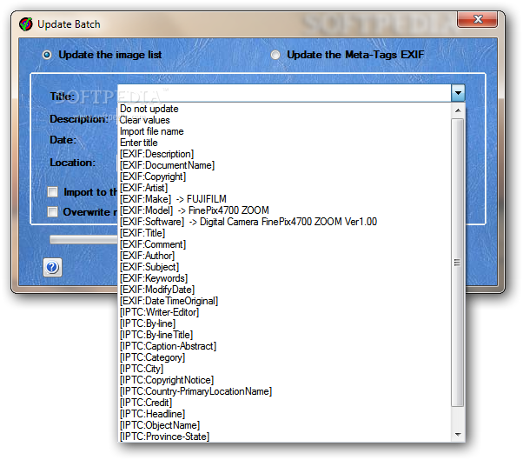The height and width of the screenshot is (460, 523).
Task: Pick [EXIF:Title] from the list
Action: click(285, 233)
